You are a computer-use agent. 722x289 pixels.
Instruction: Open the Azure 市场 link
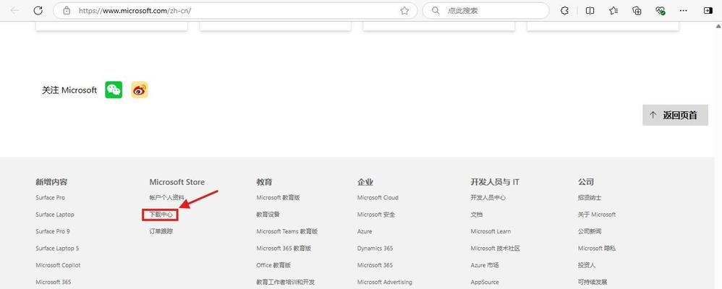pos(485,265)
